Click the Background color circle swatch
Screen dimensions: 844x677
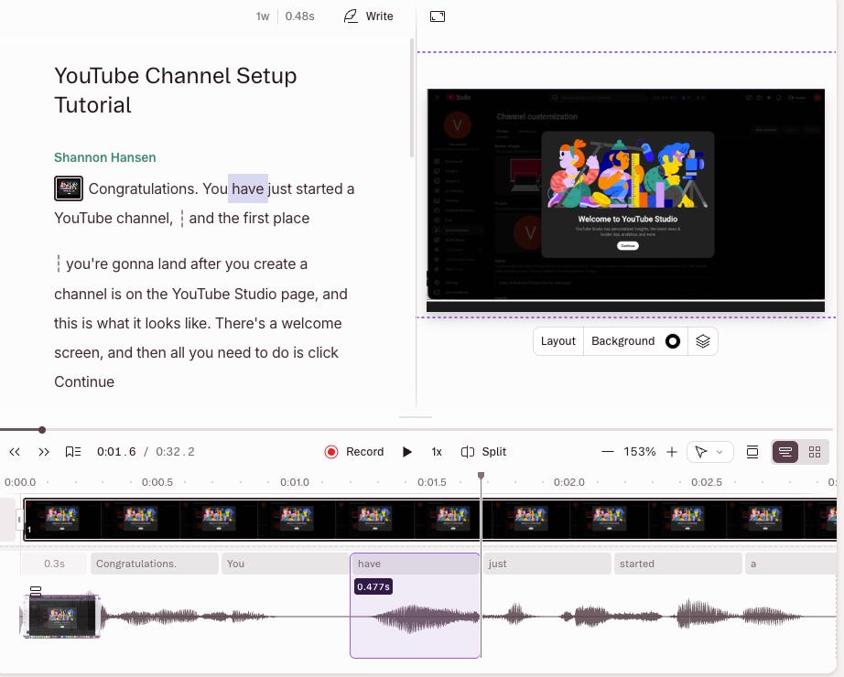(672, 341)
